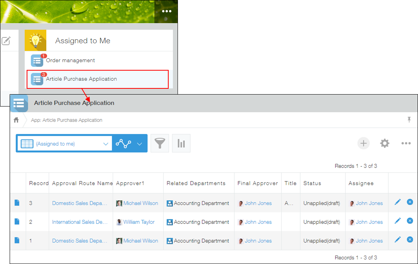Delete record 3 using the X icon
Screen dimensions: 418x264
click(410, 202)
